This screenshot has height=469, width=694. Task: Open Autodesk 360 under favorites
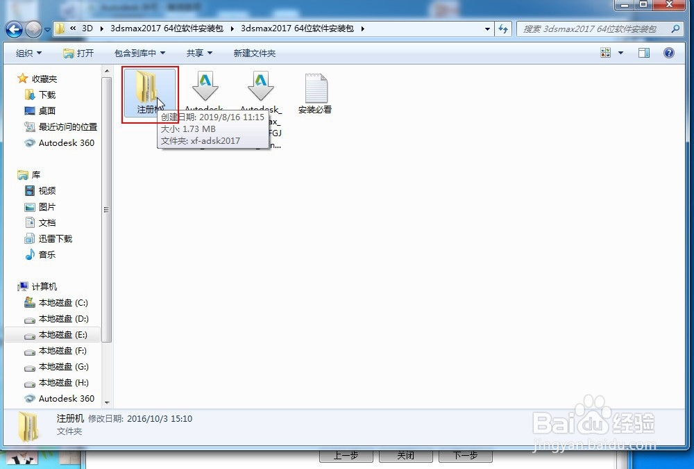click(x=67, y=142)
